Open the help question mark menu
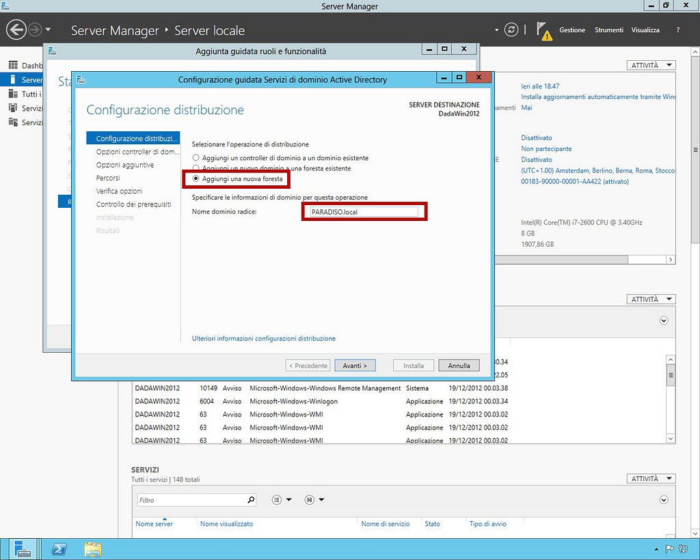The height and width of the screenshot is (560, 700). pyautogui.click(x=677, y=30)
